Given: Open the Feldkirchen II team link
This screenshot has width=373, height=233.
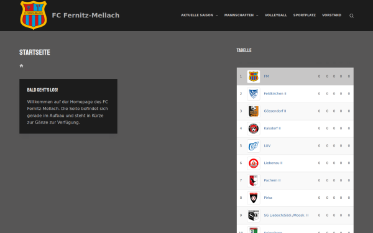Looking at the screenshot, I should pyautogui.click(x=275, y=94).
